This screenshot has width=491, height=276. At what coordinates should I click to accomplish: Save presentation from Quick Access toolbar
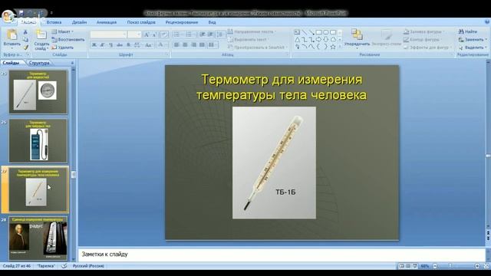click(21, 13)
